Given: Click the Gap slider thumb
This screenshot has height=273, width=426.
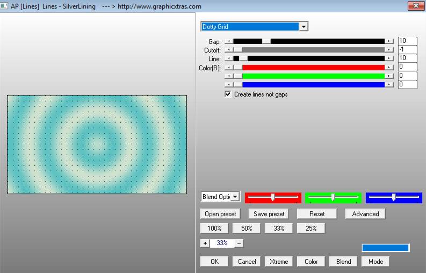Looking at the screenshot, I should click(x=266, y=41).
